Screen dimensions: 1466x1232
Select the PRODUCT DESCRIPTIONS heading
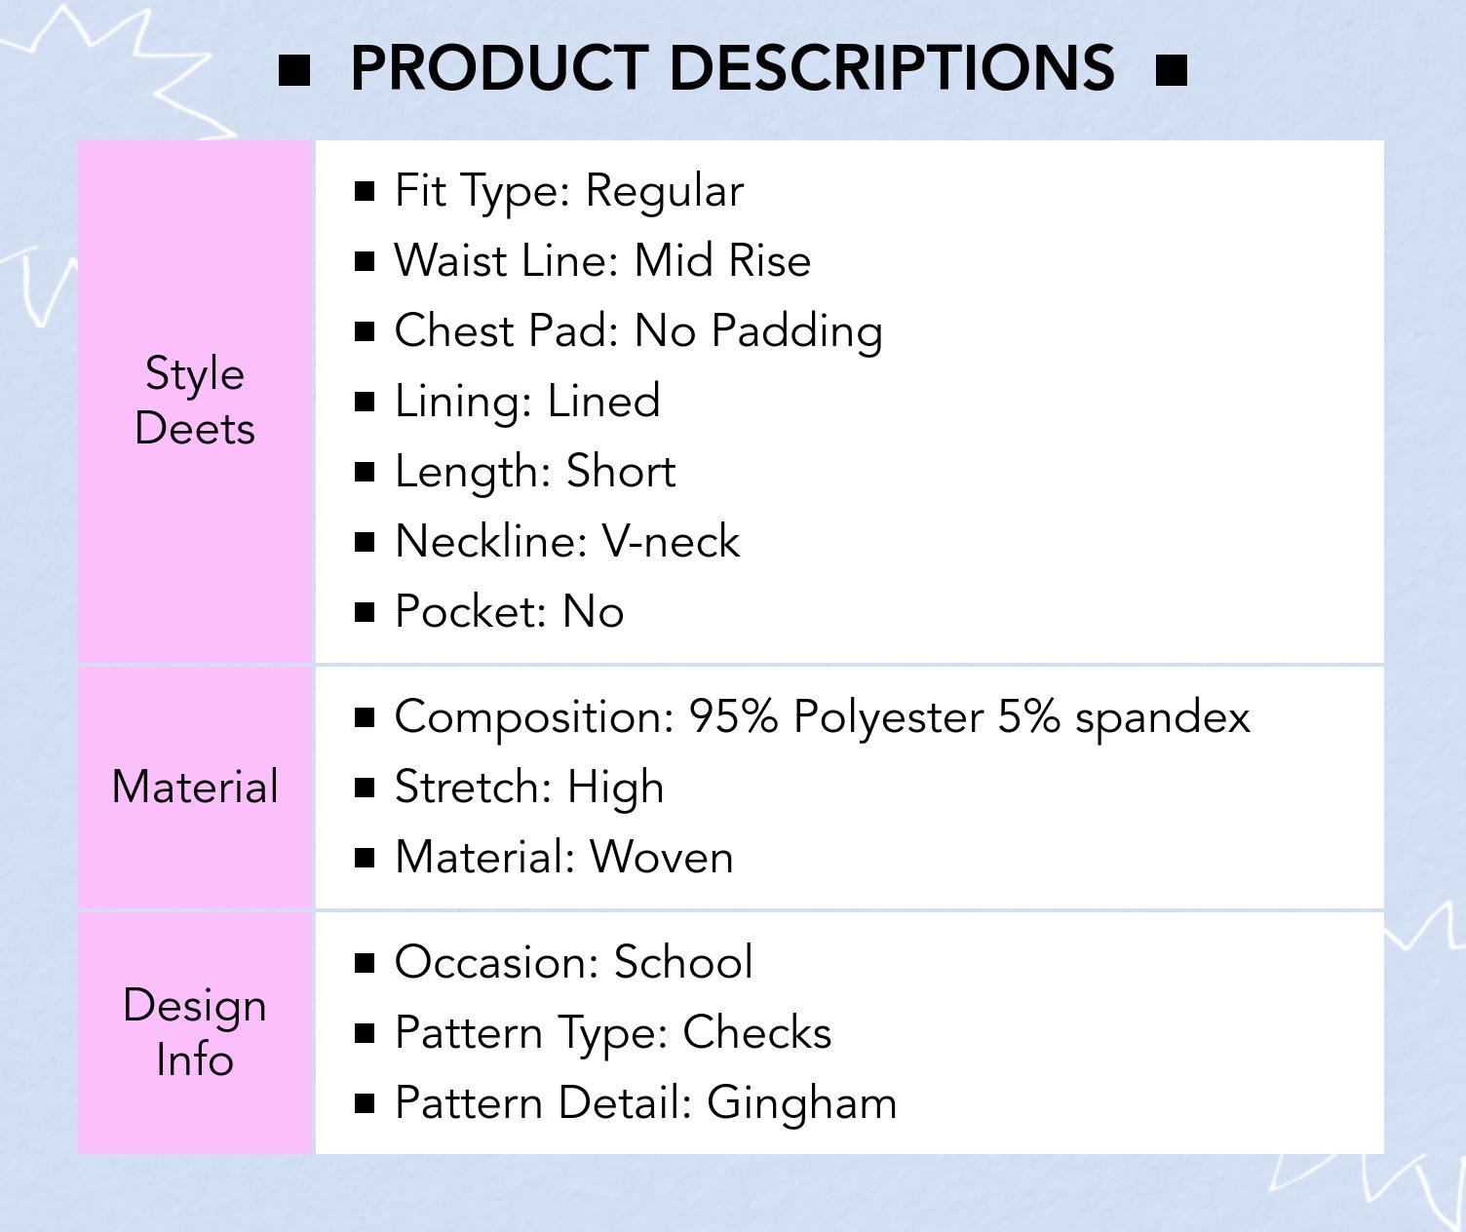pyautogui.click(x=732, y=68)
